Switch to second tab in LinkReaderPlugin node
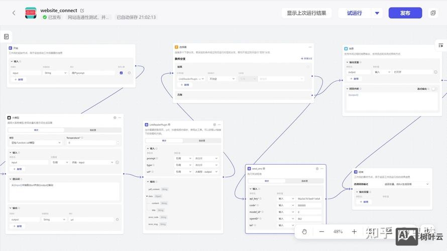Viewport: 447px width, 251px height. tap(202, 141)
